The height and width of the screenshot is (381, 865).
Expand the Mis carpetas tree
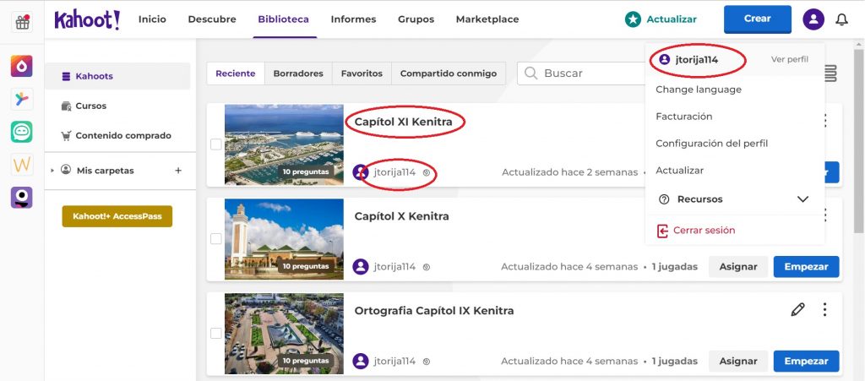pyautogui.click(x=52, y=171)
